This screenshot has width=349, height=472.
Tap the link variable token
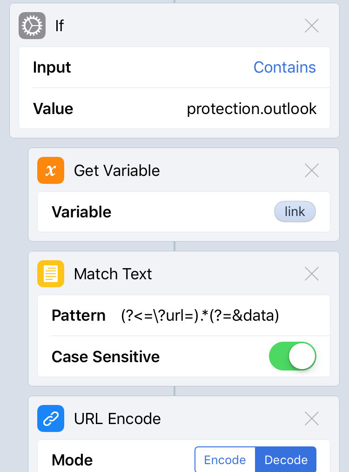pyautogui.click(x=295, y=212)
